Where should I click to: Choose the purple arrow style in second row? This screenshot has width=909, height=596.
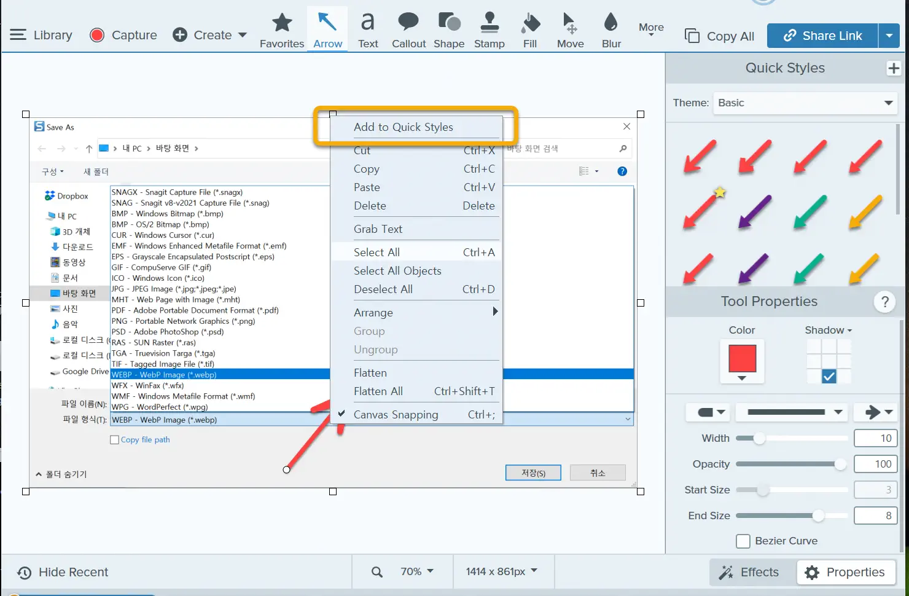tap(755, 211)
